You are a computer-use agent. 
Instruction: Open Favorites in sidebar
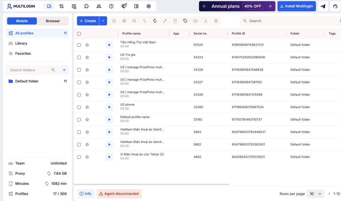point(37,53)
